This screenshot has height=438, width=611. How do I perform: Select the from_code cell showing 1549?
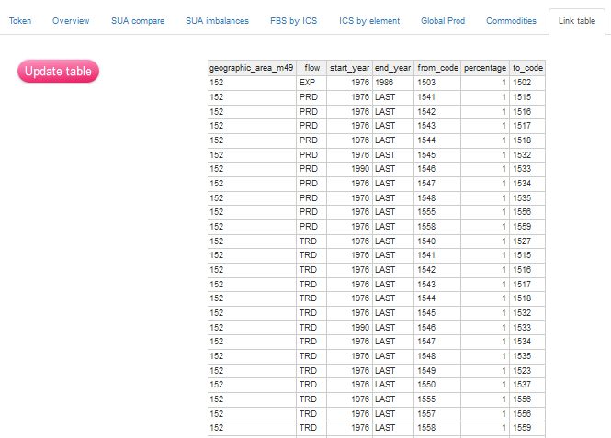click(x=426, y=369)
